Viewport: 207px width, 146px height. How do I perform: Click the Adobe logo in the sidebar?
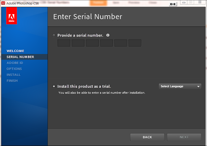pyautogui.click(x=12, y=16)
